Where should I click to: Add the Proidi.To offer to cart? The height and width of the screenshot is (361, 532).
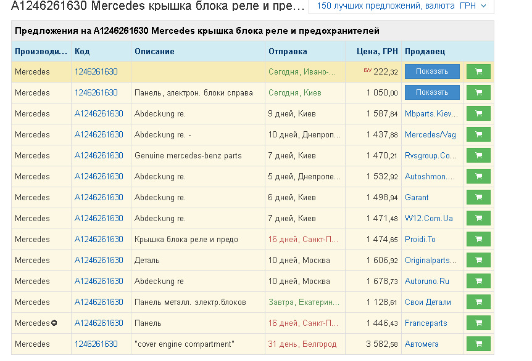pos(478,240)
